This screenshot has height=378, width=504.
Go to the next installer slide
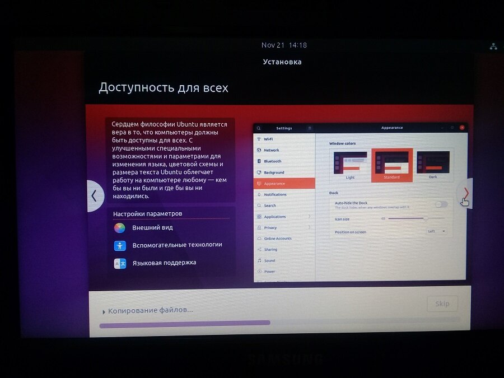coord(465,194)
